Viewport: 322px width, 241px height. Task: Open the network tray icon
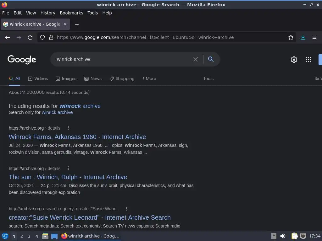[303, 236]
